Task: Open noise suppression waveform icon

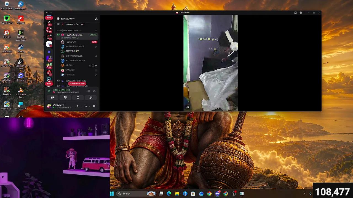Action: click(x=89, y=91)
